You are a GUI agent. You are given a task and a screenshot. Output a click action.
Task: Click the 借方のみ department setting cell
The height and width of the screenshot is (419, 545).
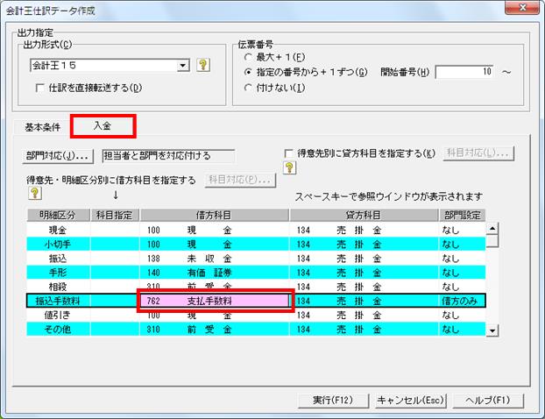pyautogui.click(x=463, y=302)
